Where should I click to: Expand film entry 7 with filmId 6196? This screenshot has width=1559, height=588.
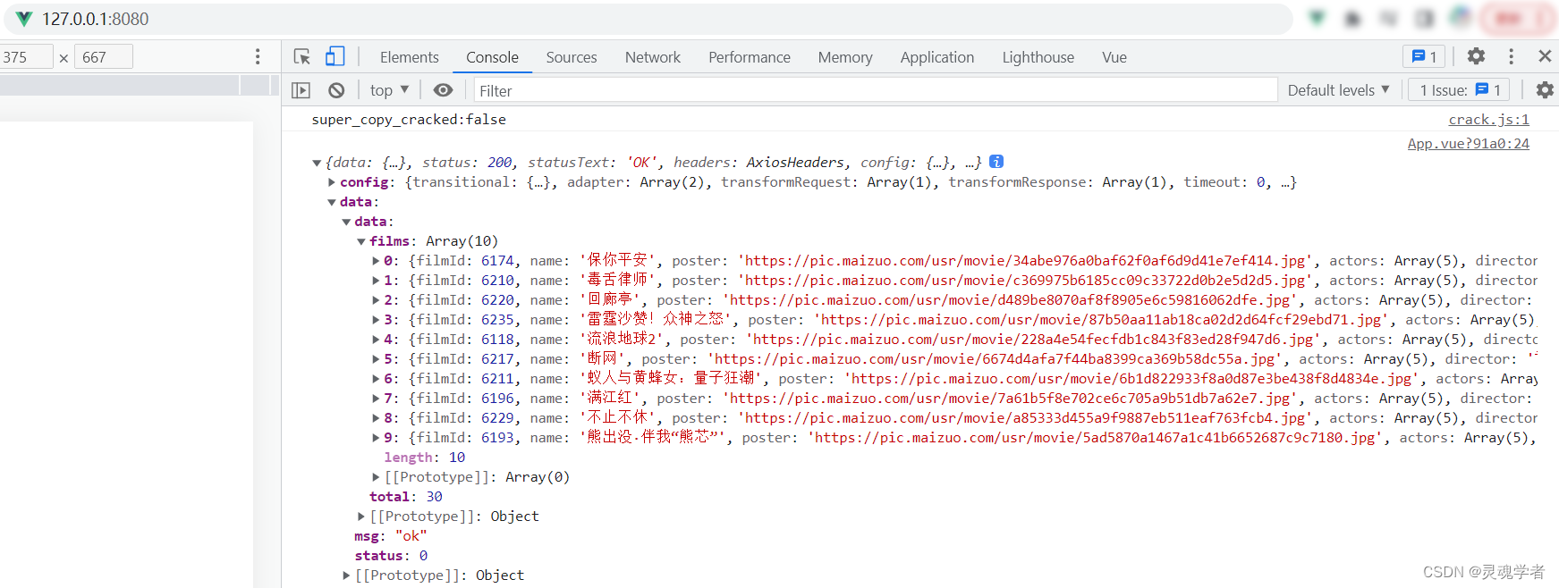coord(376,399)
